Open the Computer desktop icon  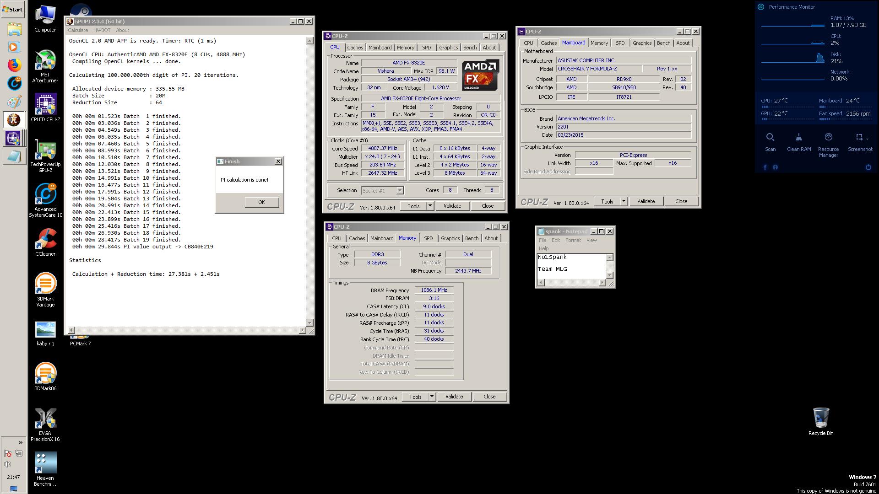click(x=45, y=19)
